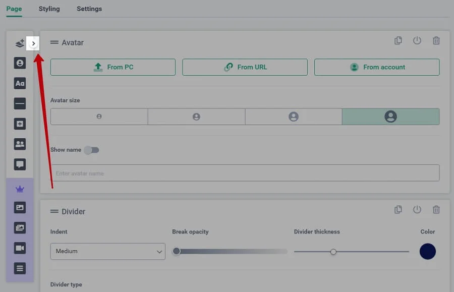
Task: Open the divider Color swatch
Action: click(427, 251)
